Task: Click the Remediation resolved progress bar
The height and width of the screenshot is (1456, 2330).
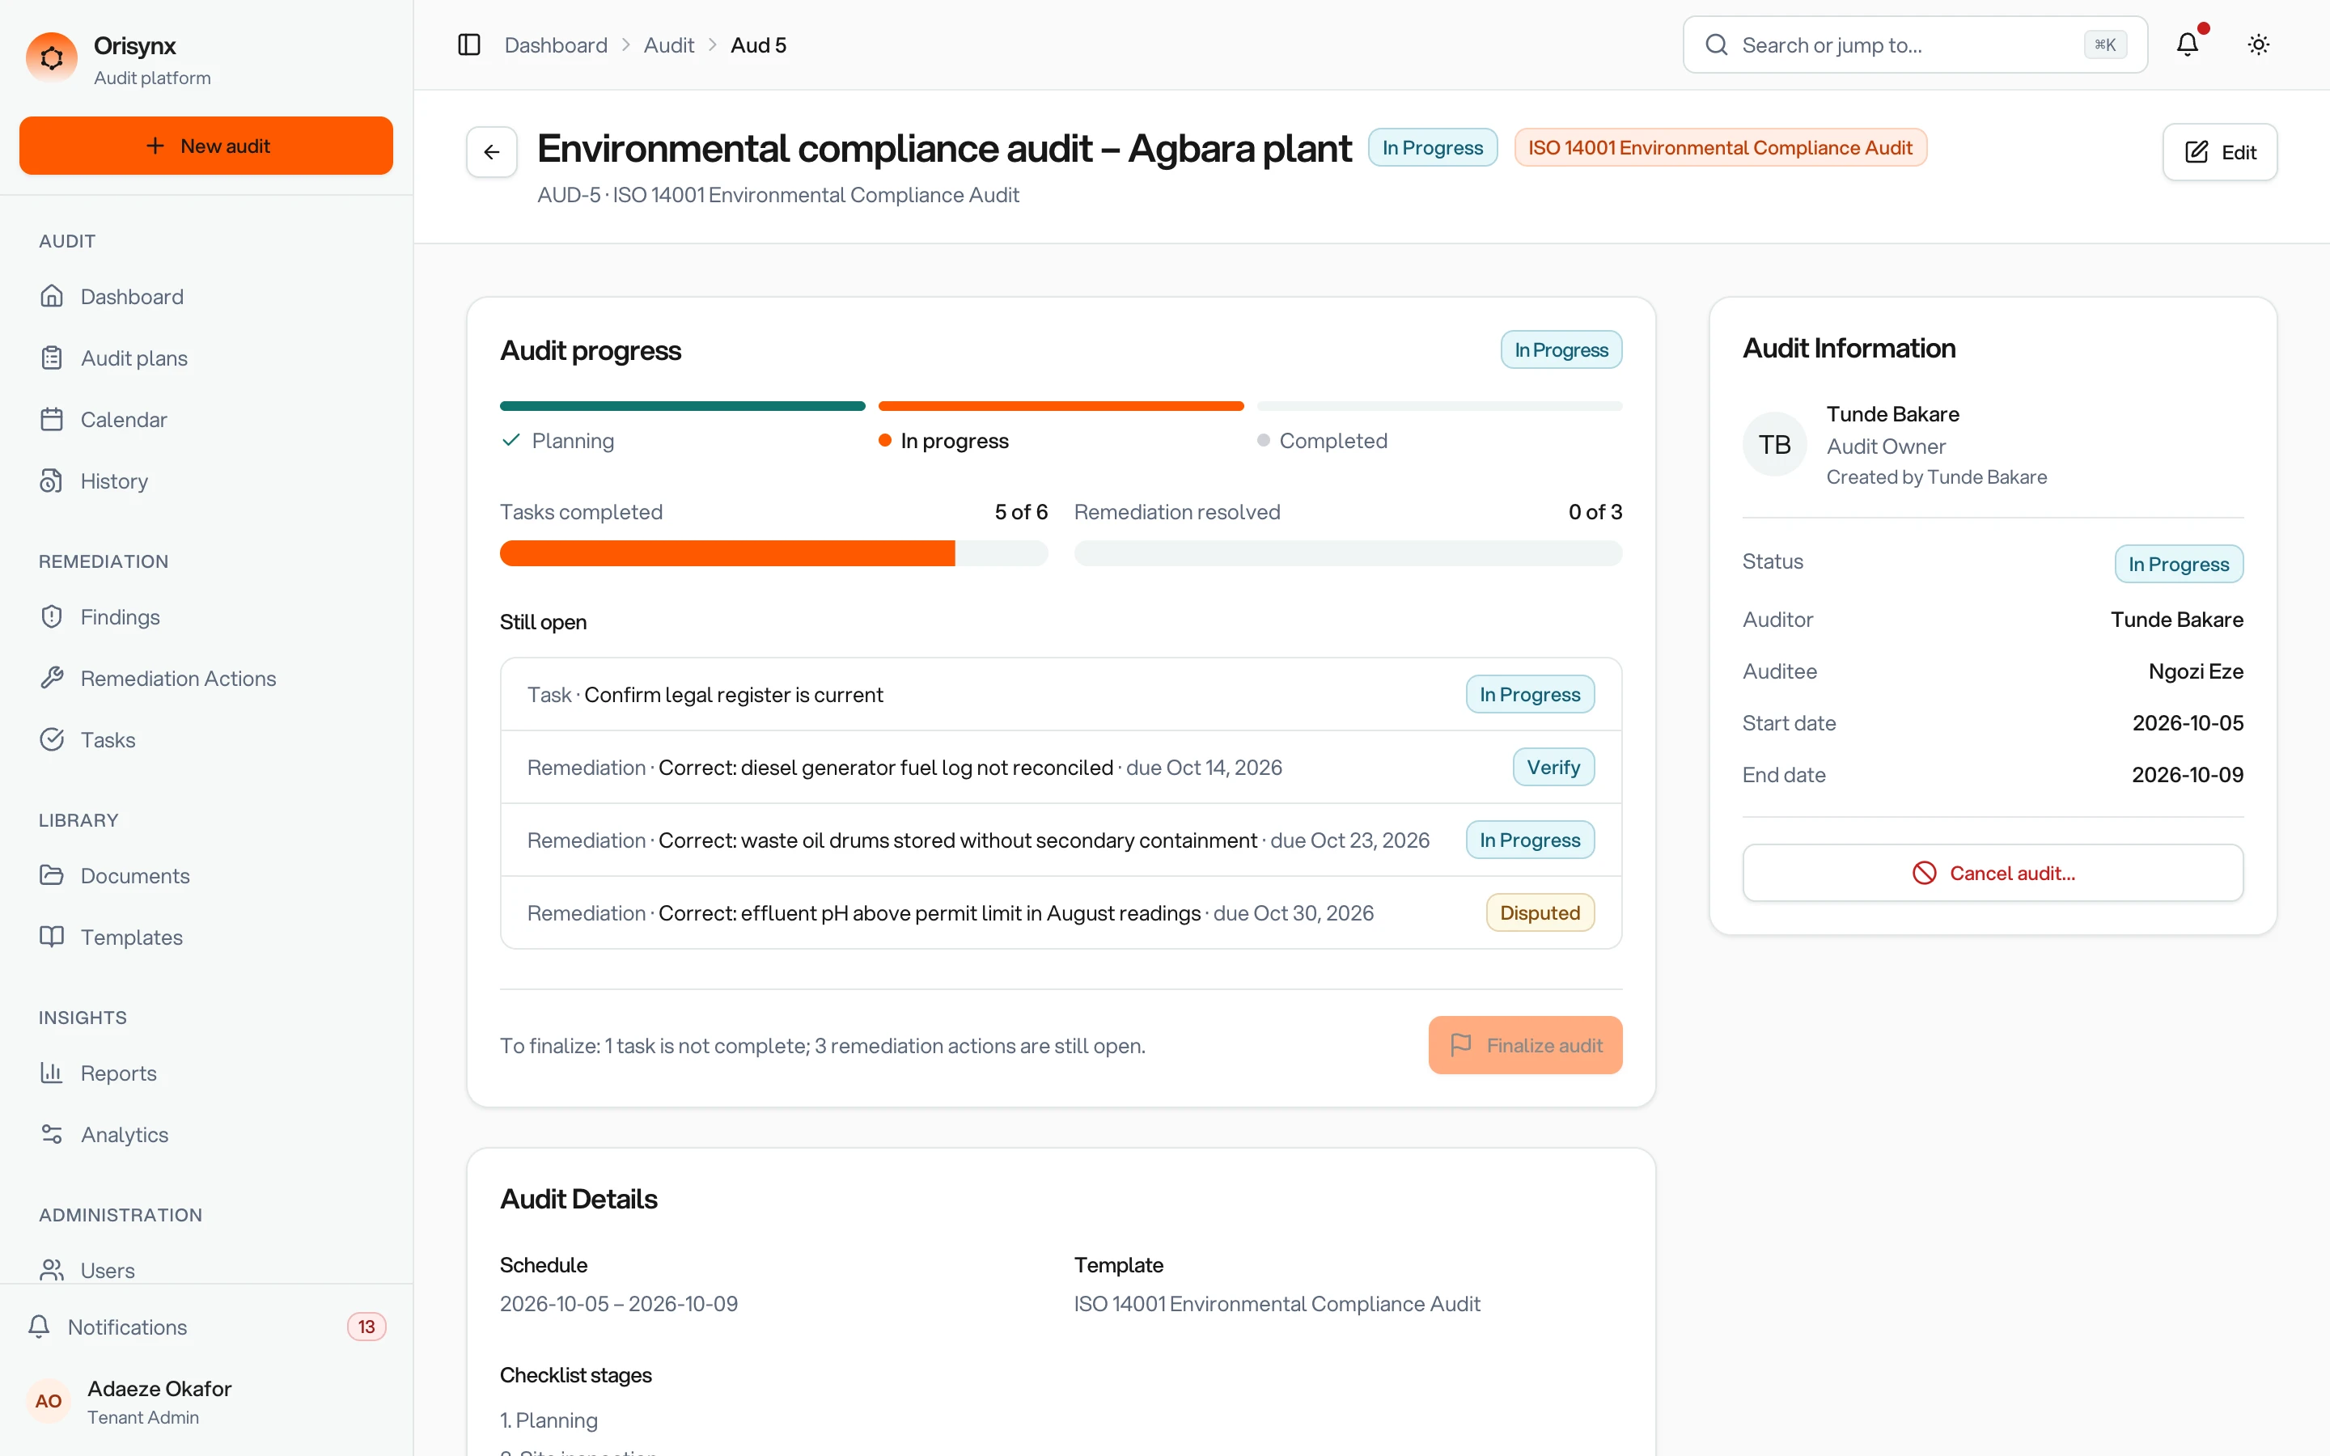Action: pos(1348,554)
